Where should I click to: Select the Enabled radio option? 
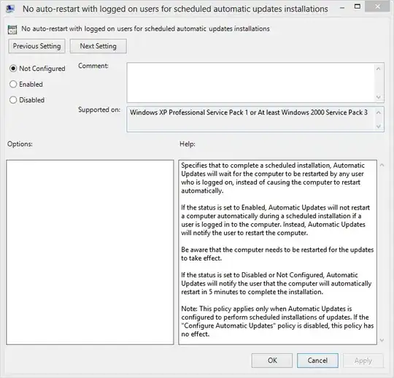[x=13, y=84]
